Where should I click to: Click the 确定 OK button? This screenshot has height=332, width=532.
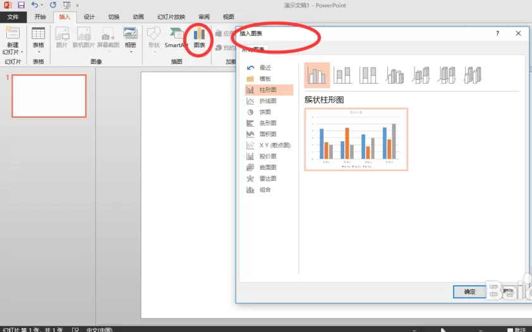(469, 292)
